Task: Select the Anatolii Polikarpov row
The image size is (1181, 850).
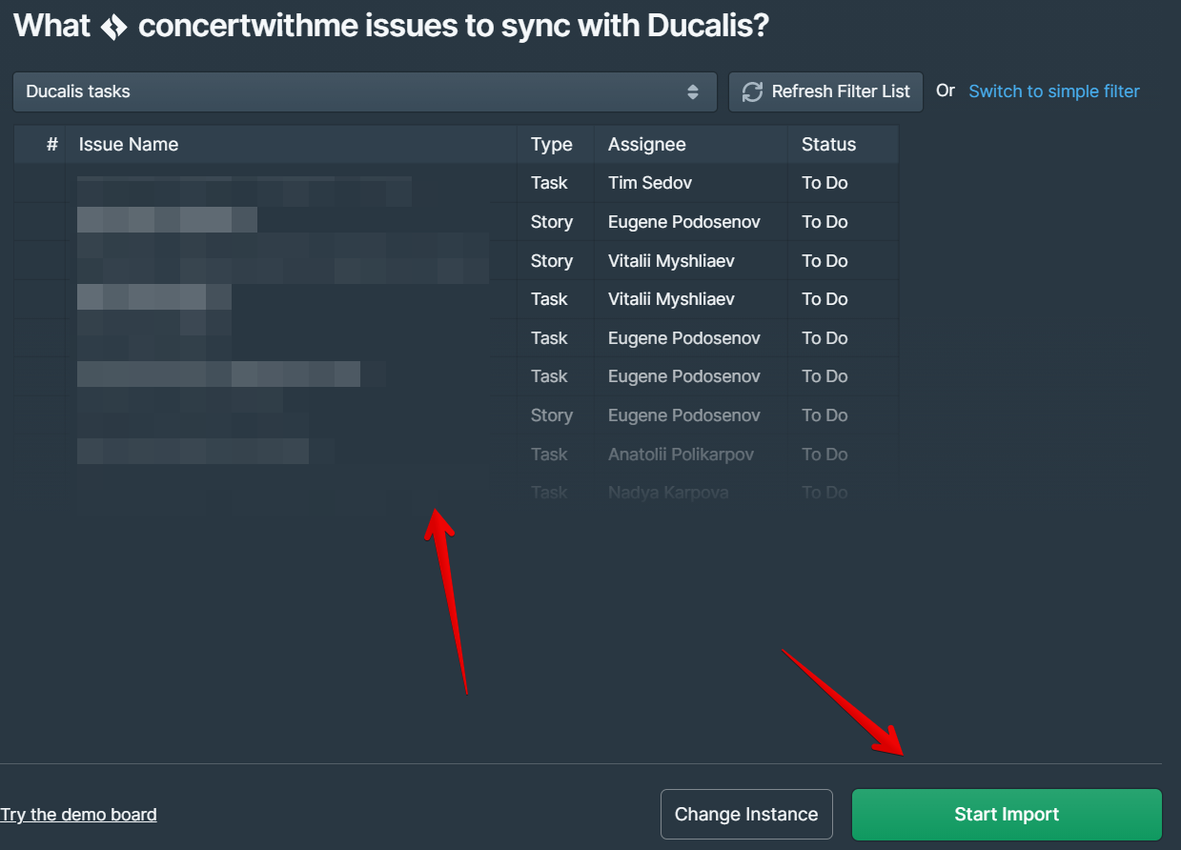Action: pyautogui.click(x=681, y=455)
